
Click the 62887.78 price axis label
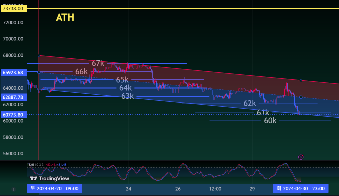point(13,97)
